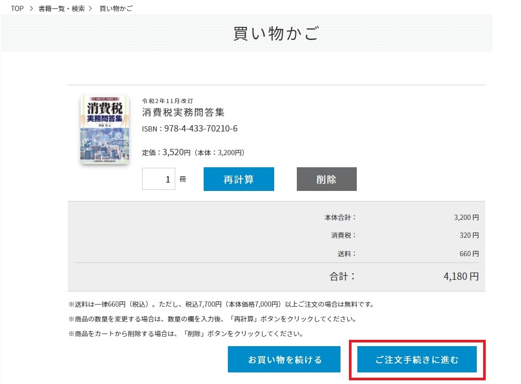Viewport: 521px width, 384px height.
Task: Select the ISBN 978-4-433-70210-6 text
Action: 189,129
